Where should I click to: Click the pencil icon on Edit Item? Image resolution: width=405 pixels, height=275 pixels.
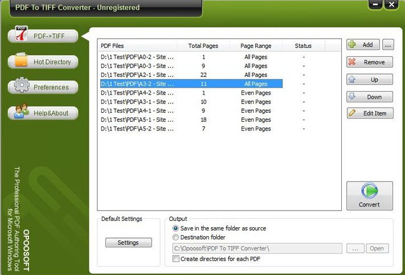352,113
